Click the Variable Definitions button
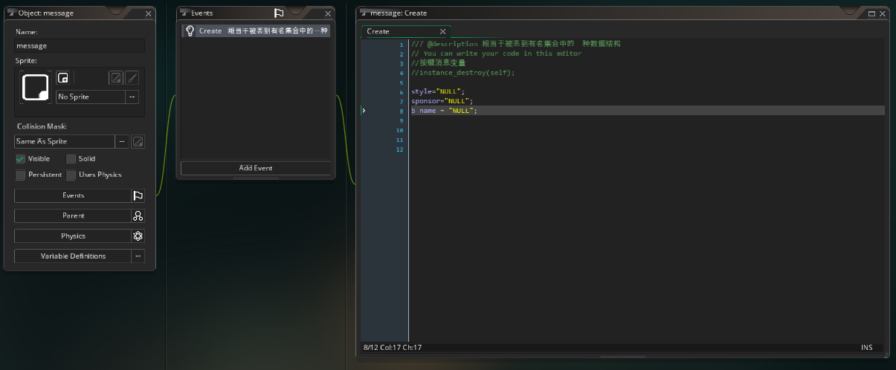 point(73,256)
